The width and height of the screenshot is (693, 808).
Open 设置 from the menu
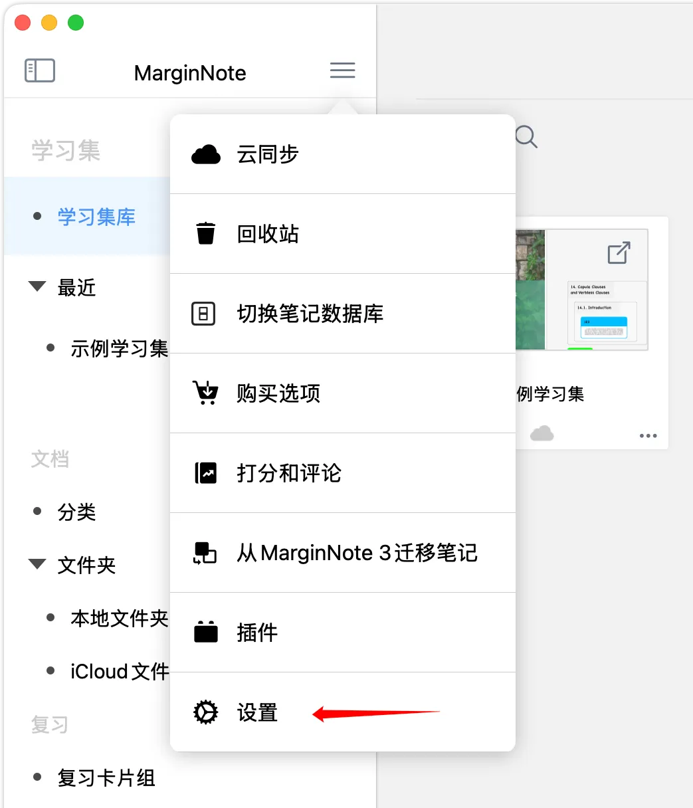pos(343,712)
